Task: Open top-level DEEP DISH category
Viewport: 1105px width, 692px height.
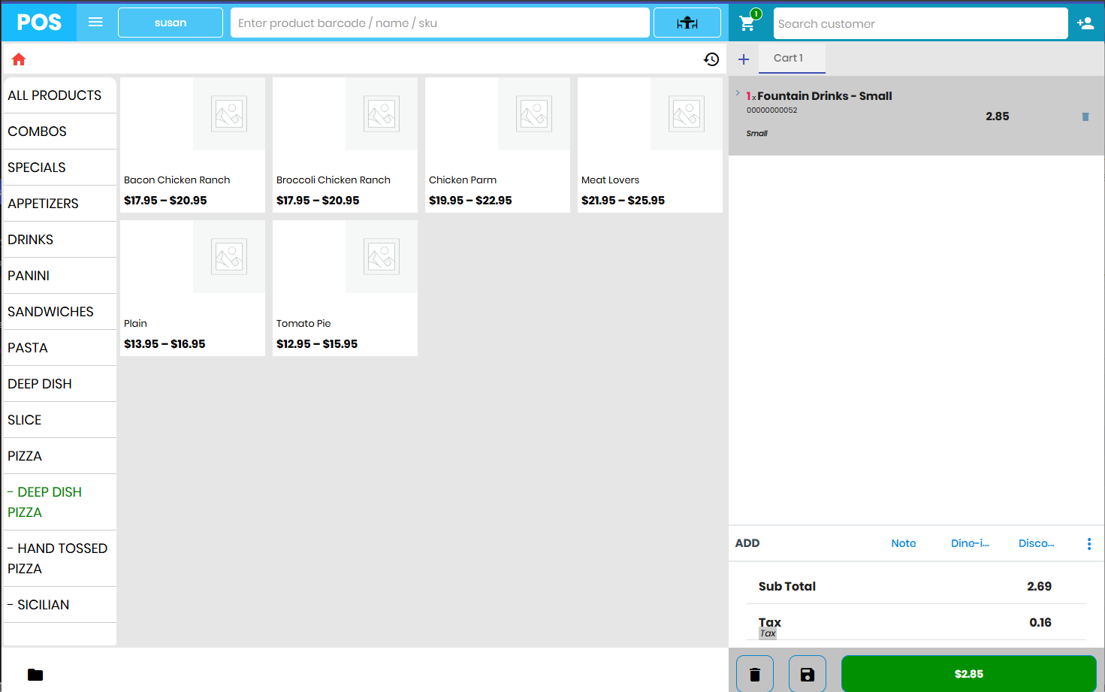Action: point(60,384)
